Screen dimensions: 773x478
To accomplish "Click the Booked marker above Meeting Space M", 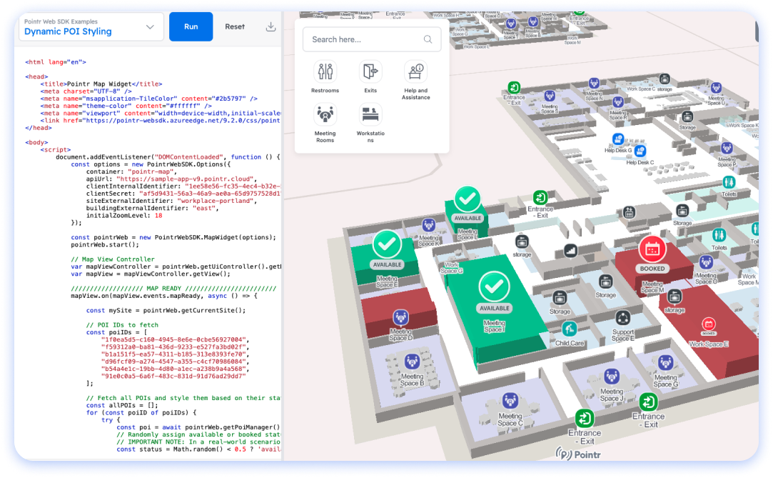I will (x=652, y=249).
